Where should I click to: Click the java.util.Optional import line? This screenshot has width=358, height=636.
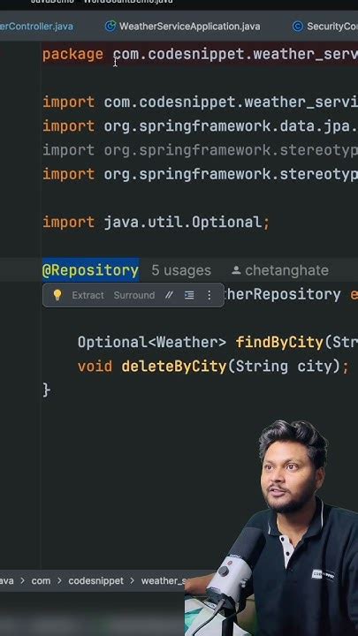pos(156,223)
